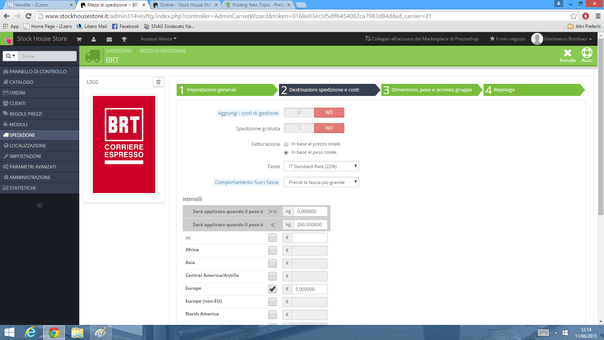Viewport: 604px width, 340px height.
Task: Reload the page in the browser
Action: [28, 16]
